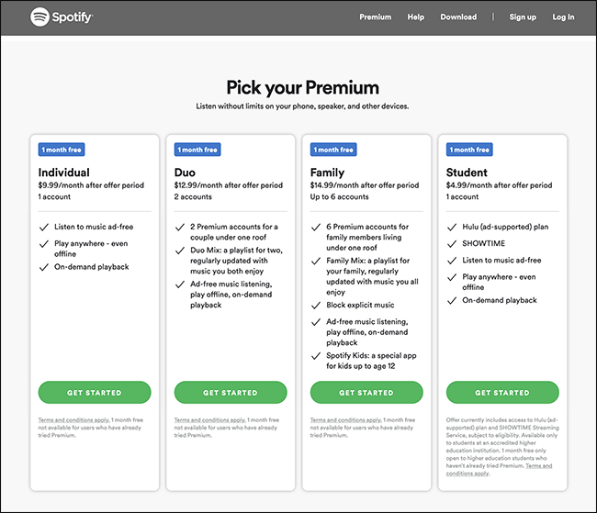
Task: Click the checkmark beside SHOWTIME
Action: pyautogui.click(x=452, y=243)
